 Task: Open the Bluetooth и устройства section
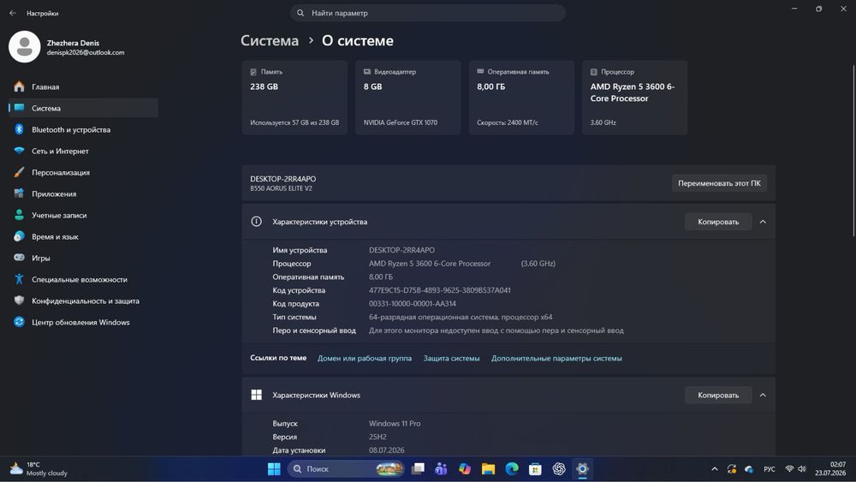[83, 129]
